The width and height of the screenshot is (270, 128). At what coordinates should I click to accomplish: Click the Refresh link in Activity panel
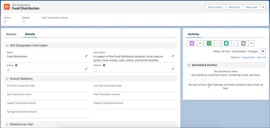point(235,57)
